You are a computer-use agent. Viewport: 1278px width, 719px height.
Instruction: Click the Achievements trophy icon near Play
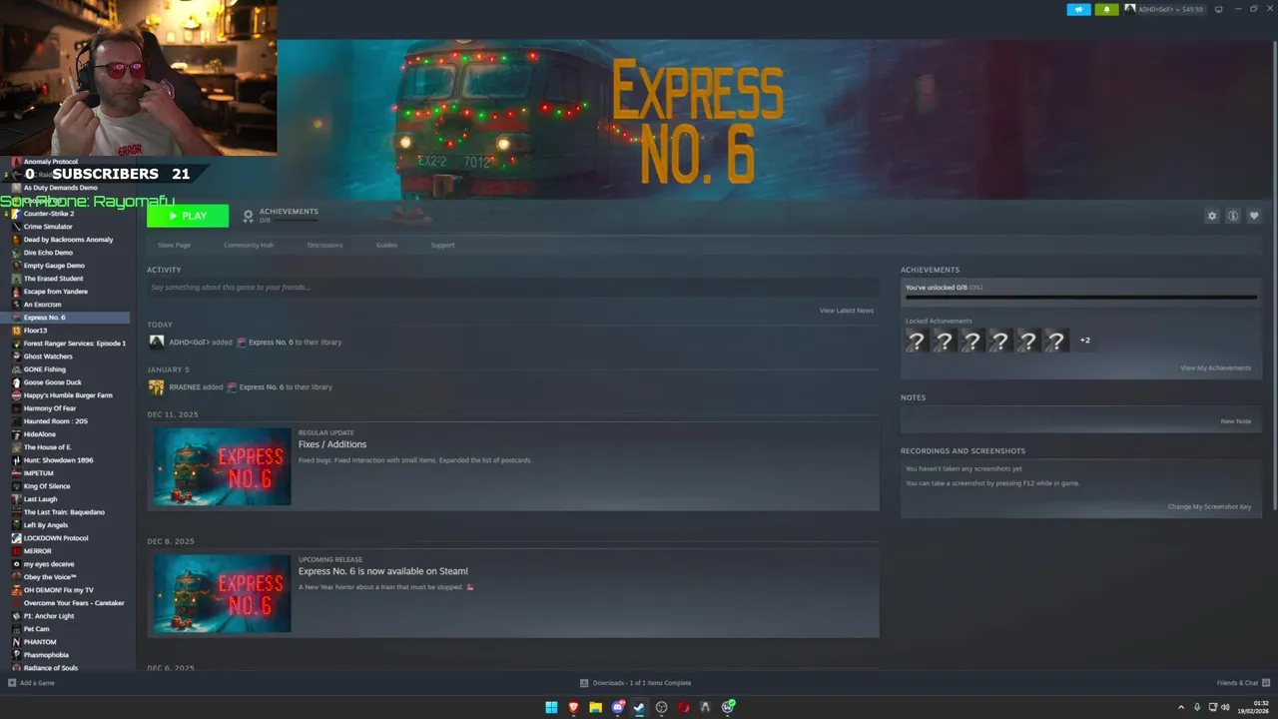click(249, 216)
